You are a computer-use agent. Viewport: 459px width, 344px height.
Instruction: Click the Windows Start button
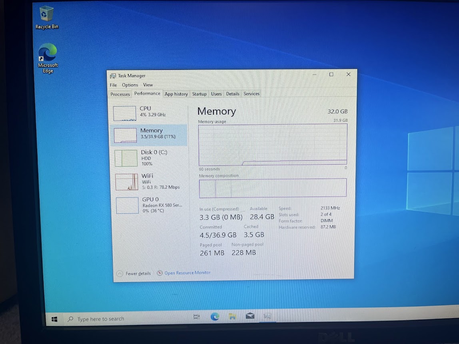(x=55, y=319)
